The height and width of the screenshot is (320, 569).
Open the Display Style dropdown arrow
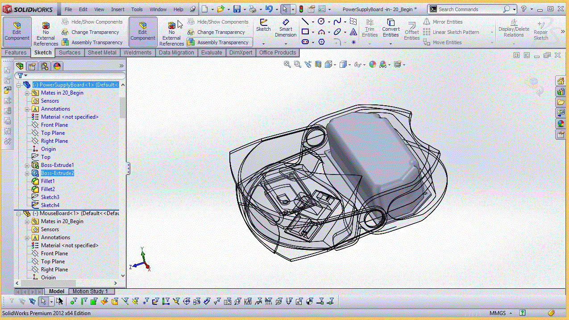(x=349, y=64)
